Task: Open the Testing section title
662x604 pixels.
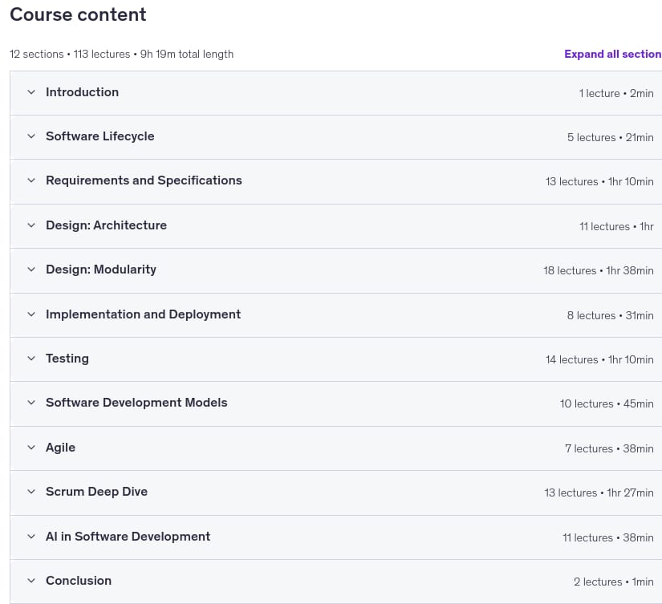Action: pos(67,359)
